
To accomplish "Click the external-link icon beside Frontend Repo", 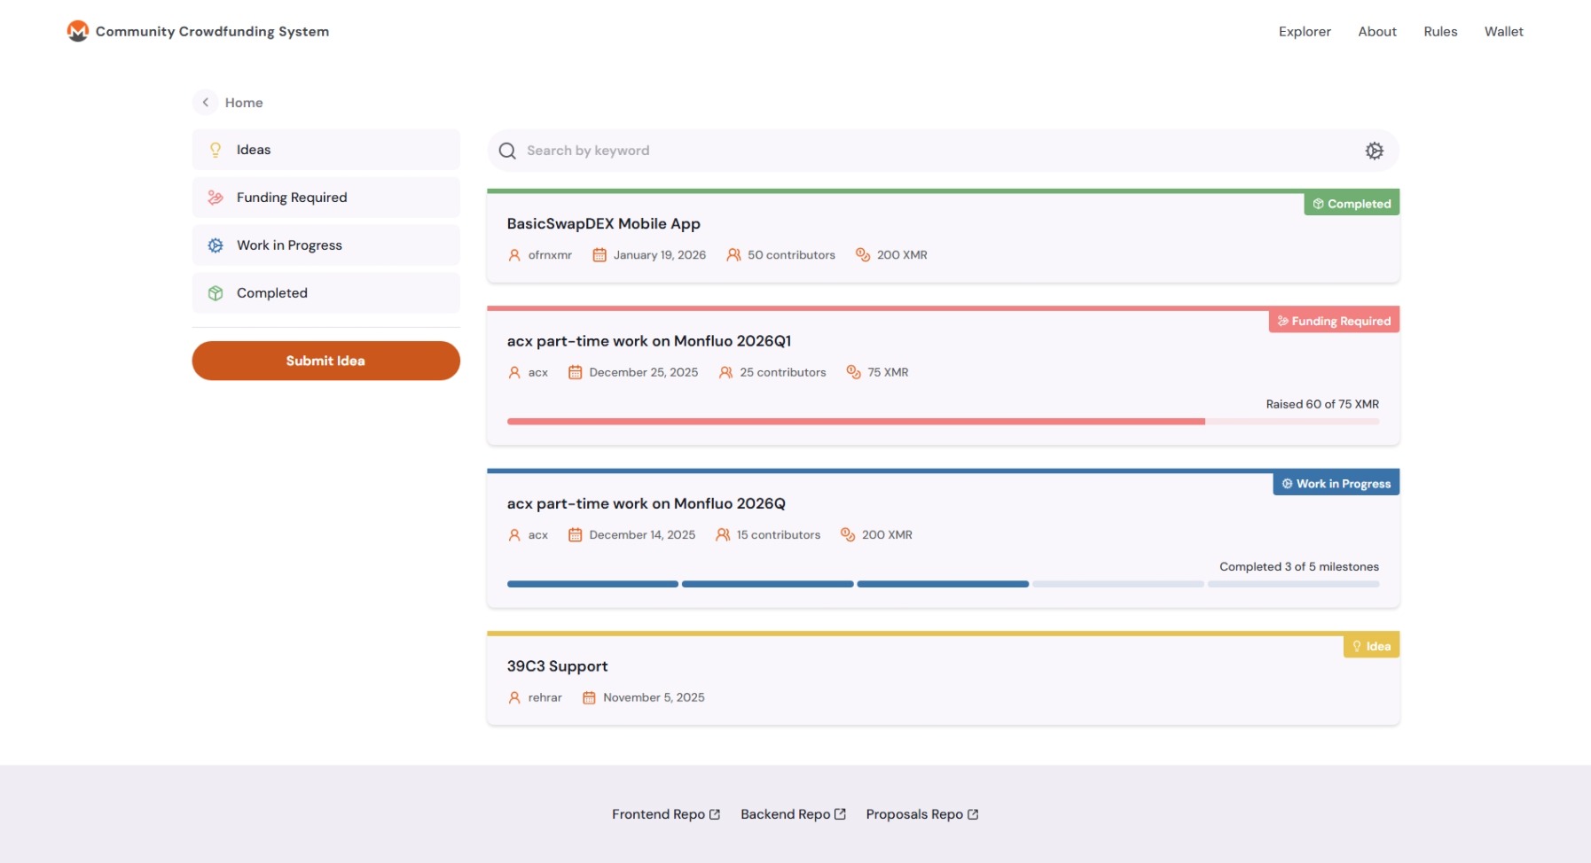I will point(715,814).
